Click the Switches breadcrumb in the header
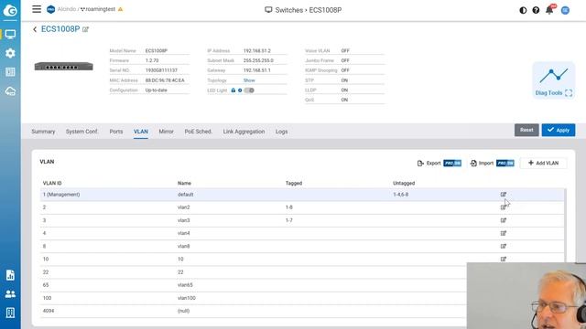 tap(289, 10)
